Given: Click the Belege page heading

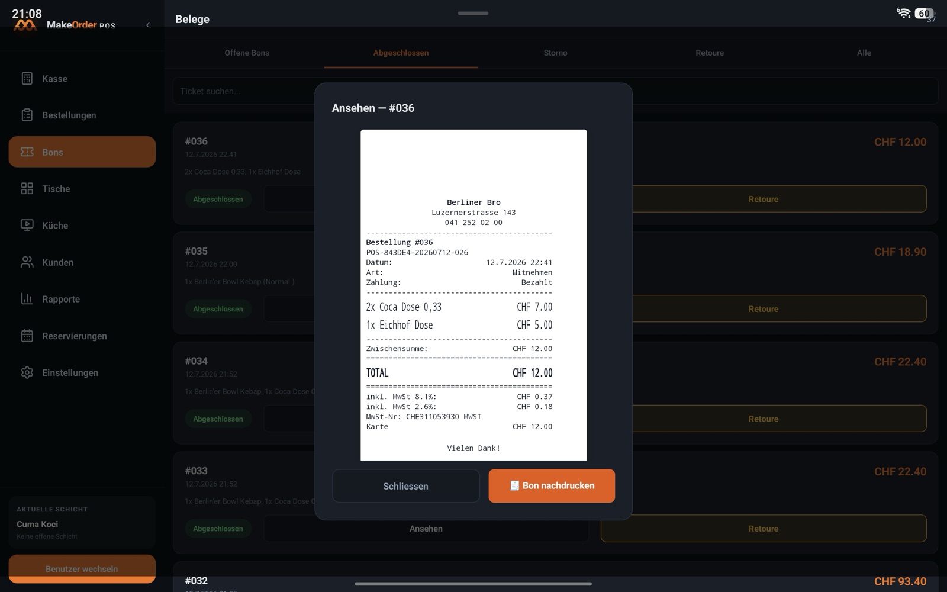Looking at the screenshot, I should coord(192,19).
